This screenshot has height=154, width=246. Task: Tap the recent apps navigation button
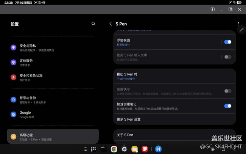pyautogui.click(x=213, y=149)
